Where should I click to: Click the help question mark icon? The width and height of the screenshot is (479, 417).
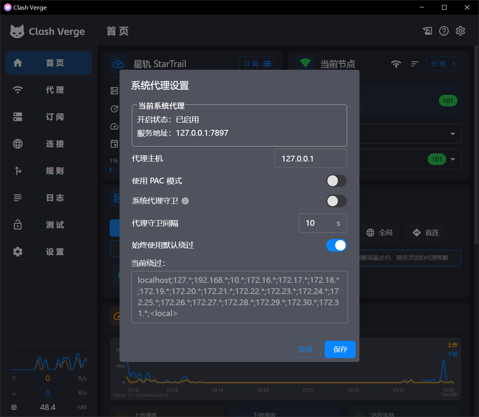point(444,31)
